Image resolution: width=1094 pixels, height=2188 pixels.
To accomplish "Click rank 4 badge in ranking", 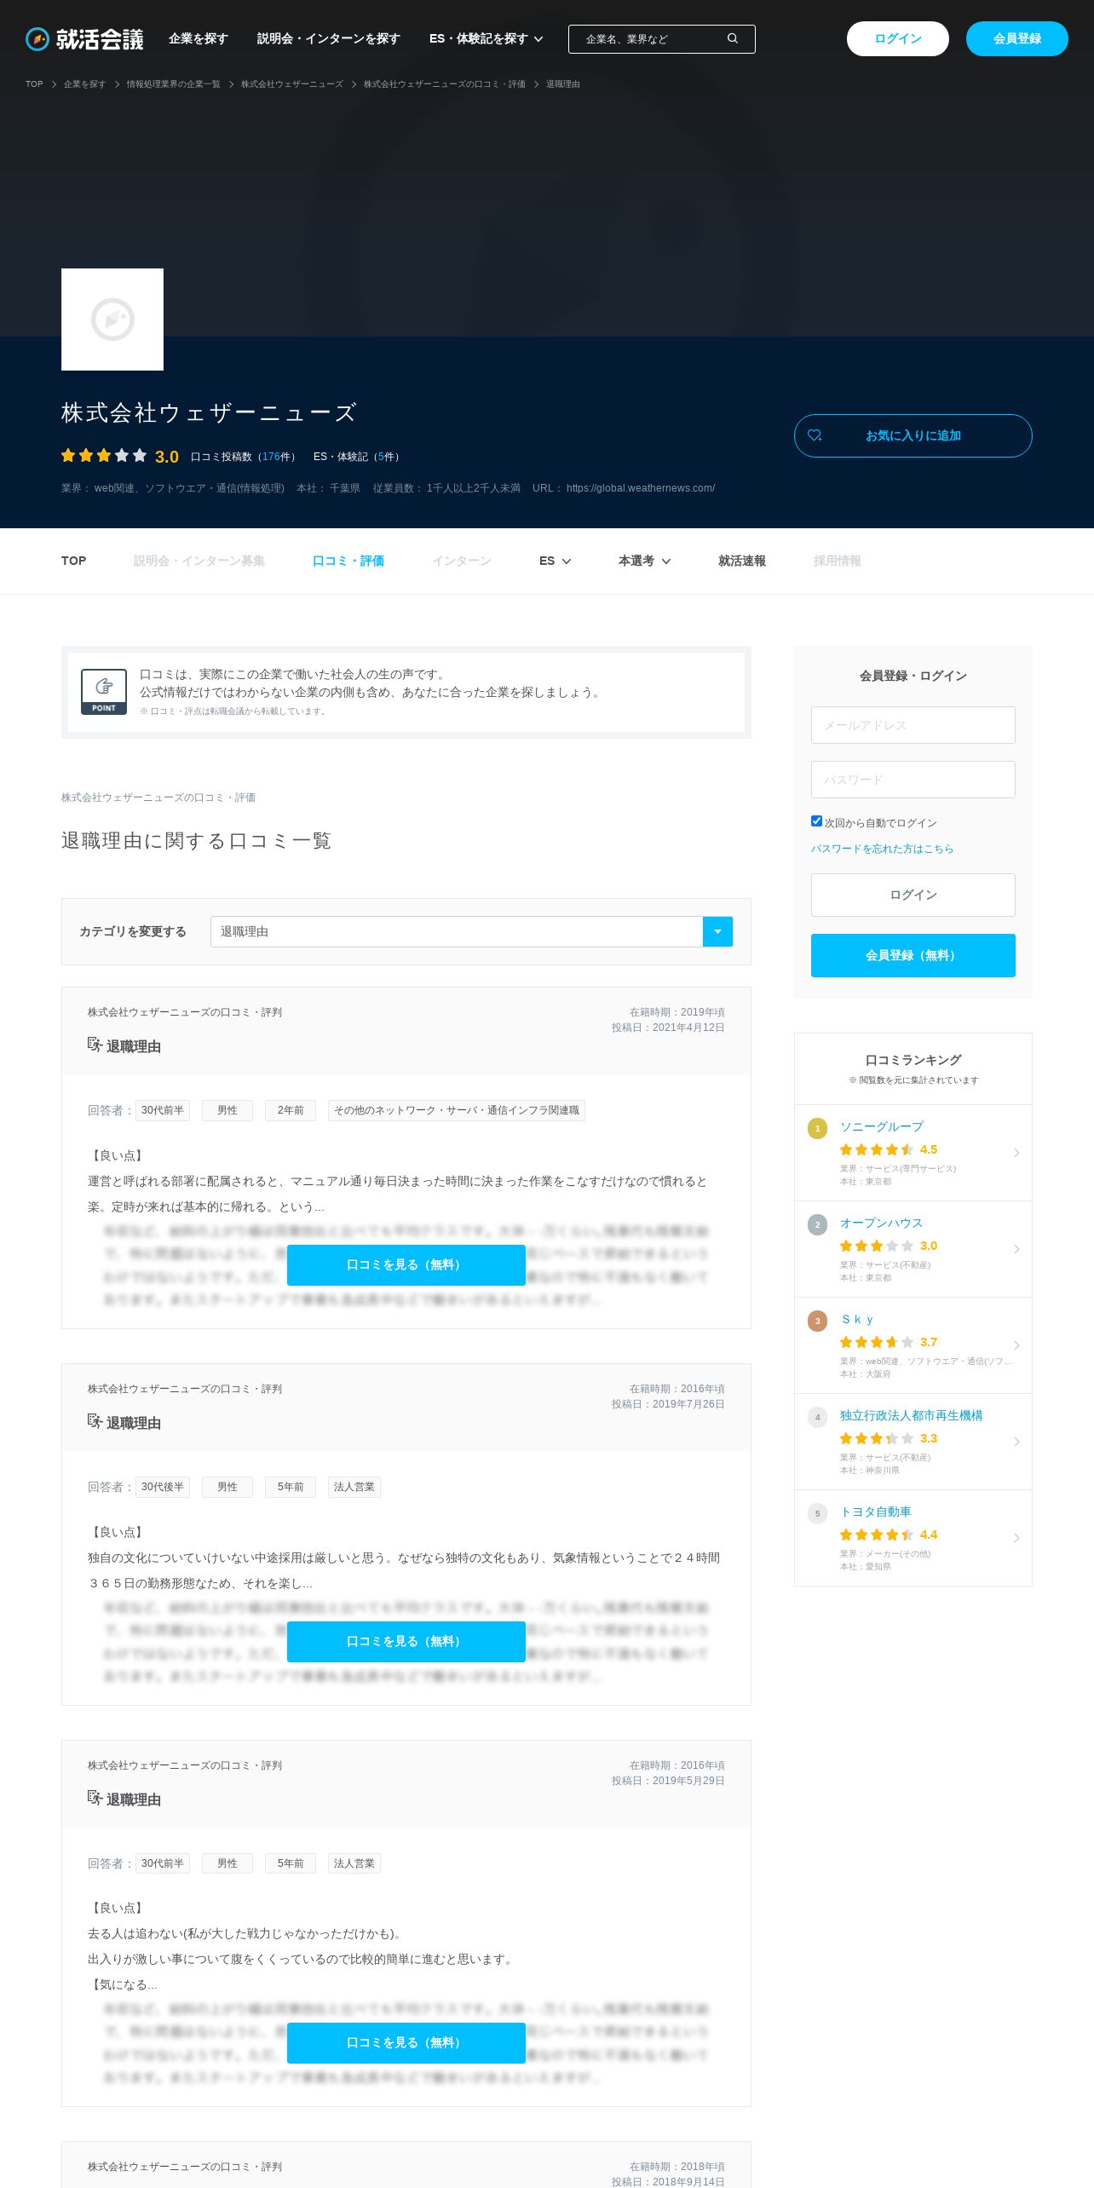I will click(x=817, y=1417).
